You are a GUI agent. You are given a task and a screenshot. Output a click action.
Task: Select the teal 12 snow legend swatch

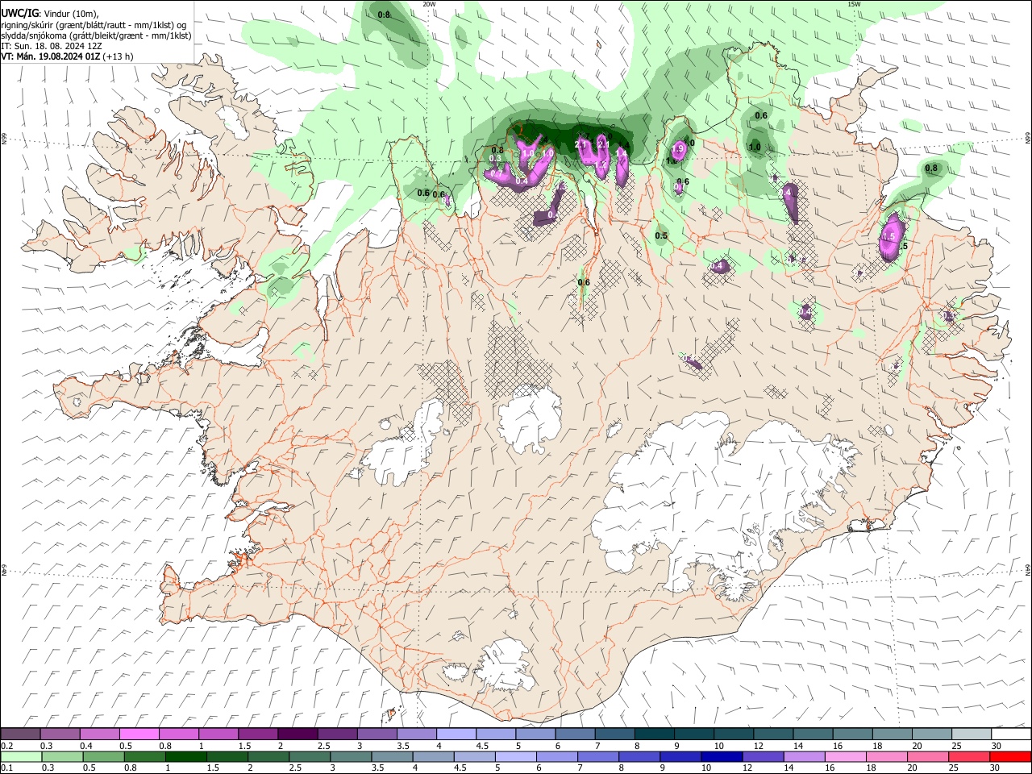click(x=774, y=734)
